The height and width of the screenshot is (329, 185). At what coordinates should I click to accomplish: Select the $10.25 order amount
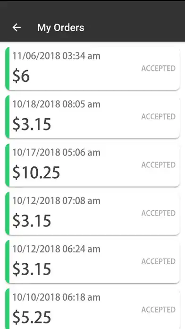tap(36, 173)
